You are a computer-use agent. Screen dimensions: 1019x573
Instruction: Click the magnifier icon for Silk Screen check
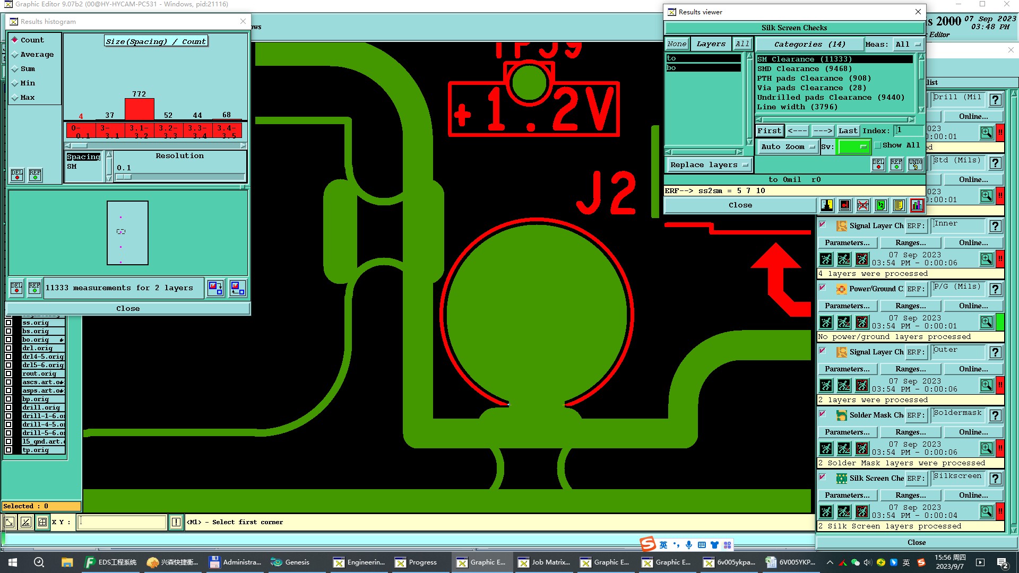[986, 511]
